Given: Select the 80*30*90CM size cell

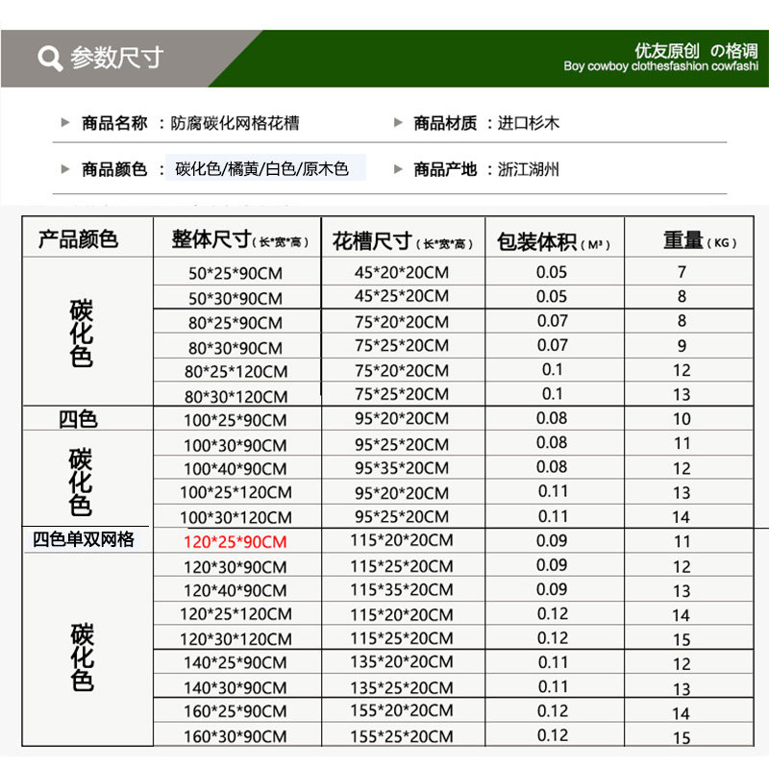Looking at the screenshot, I should click(236, 348).
